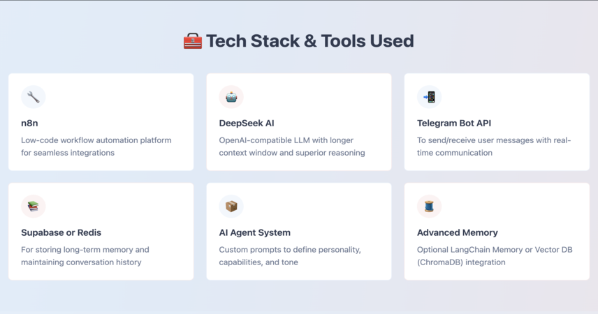Viewport: 598px width, 314px height.
Task: Click the package box icon for AI Agent System
Action: pos(231,207)
